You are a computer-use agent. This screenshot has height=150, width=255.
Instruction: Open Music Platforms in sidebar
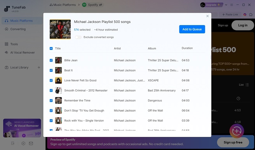pyautogui.click(x=22, y=21)
